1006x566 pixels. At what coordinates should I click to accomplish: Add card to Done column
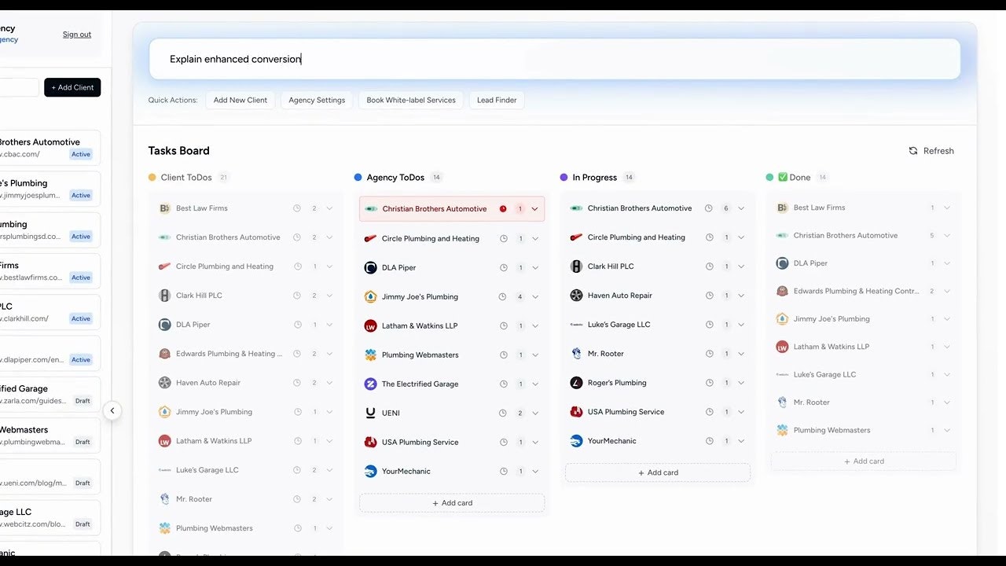[864, 461]
